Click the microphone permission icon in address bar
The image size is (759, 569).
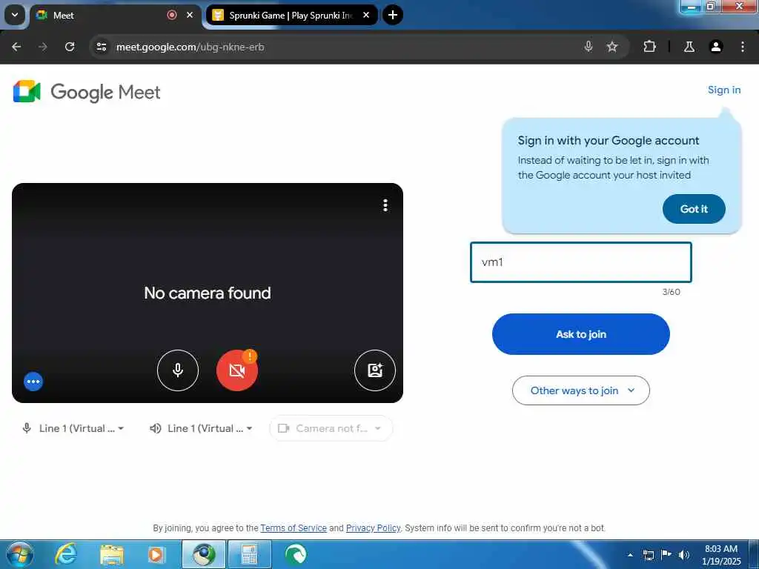pyautogui.click(x=588, y=47)
